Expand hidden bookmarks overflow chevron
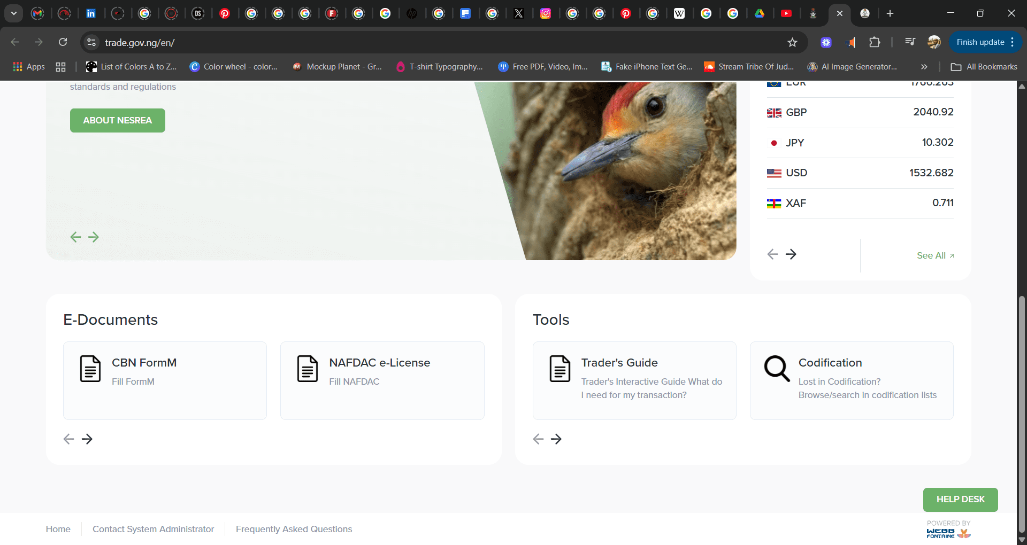 (x=924, y=67)
